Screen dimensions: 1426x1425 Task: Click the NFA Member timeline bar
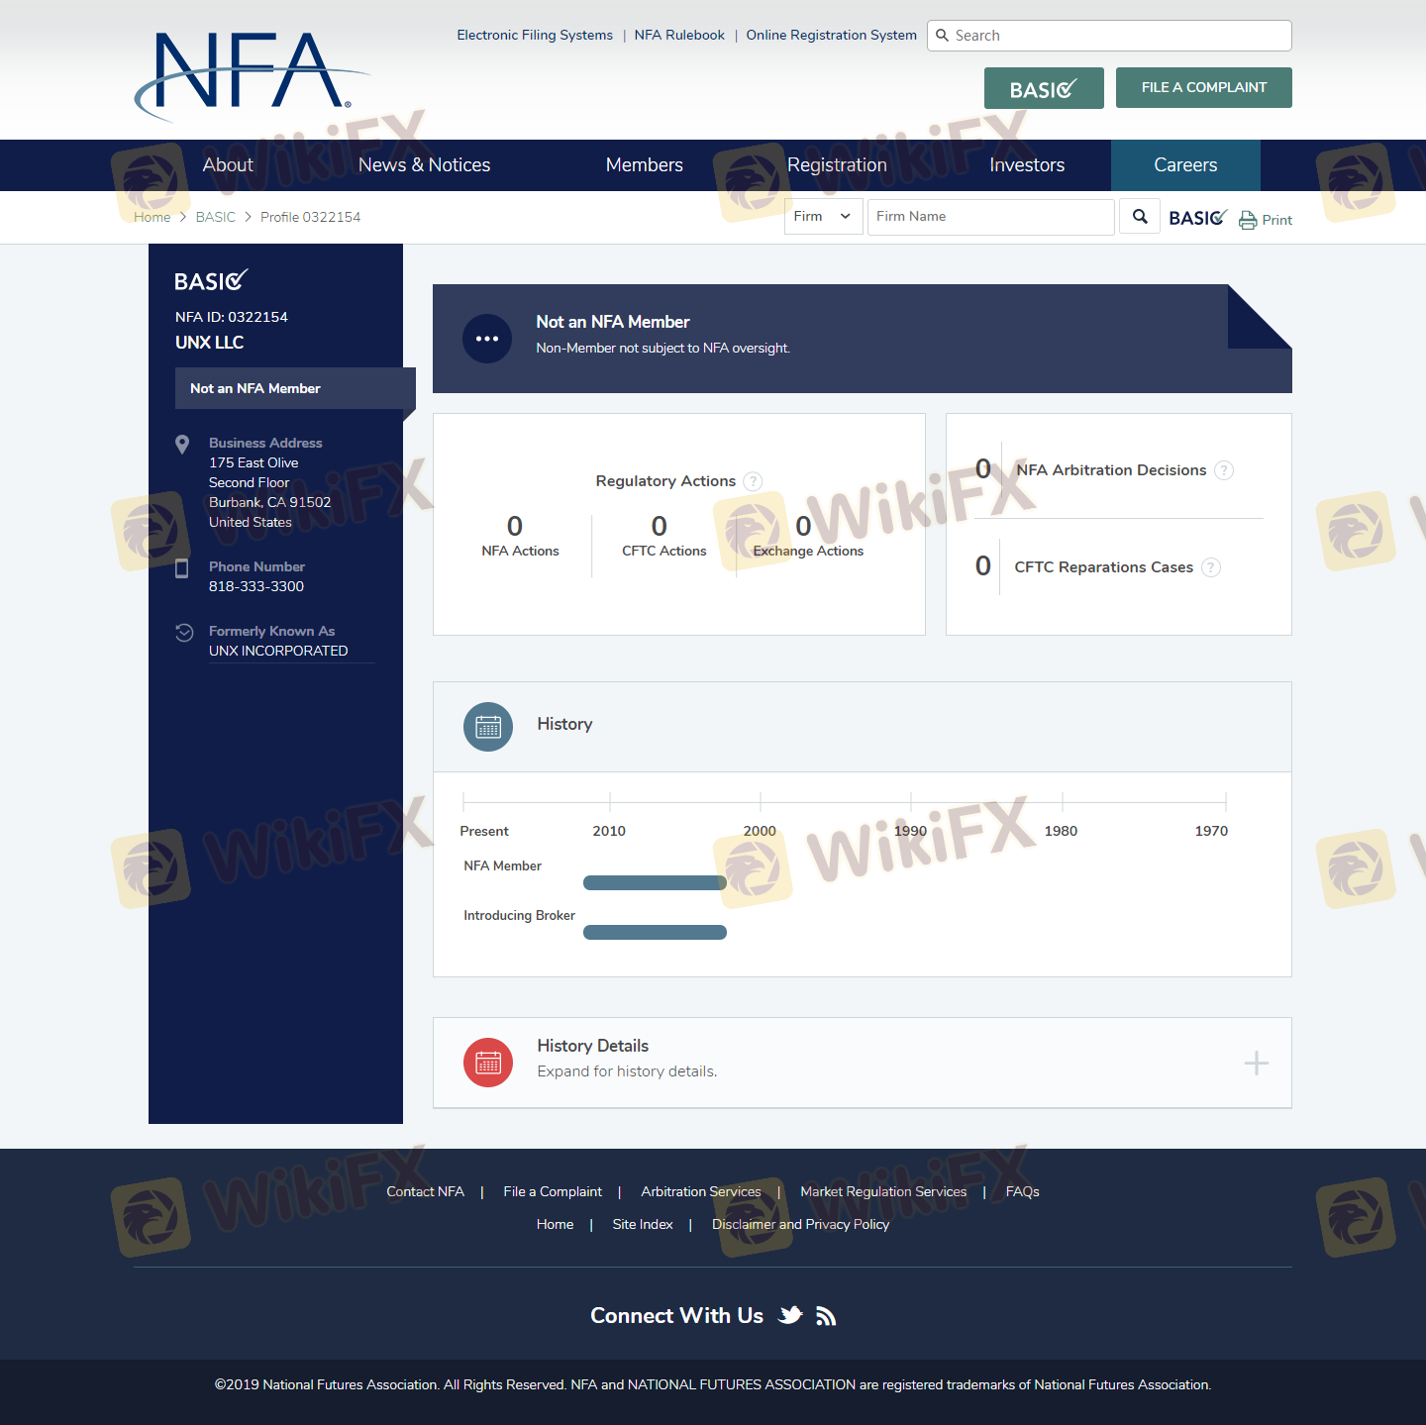pyautogui.click(x=655, y=883)
